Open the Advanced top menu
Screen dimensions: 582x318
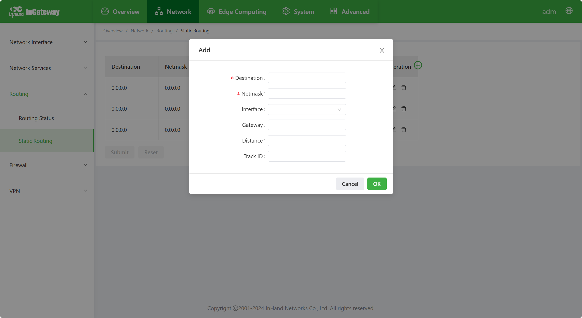(x=350, y=11)
